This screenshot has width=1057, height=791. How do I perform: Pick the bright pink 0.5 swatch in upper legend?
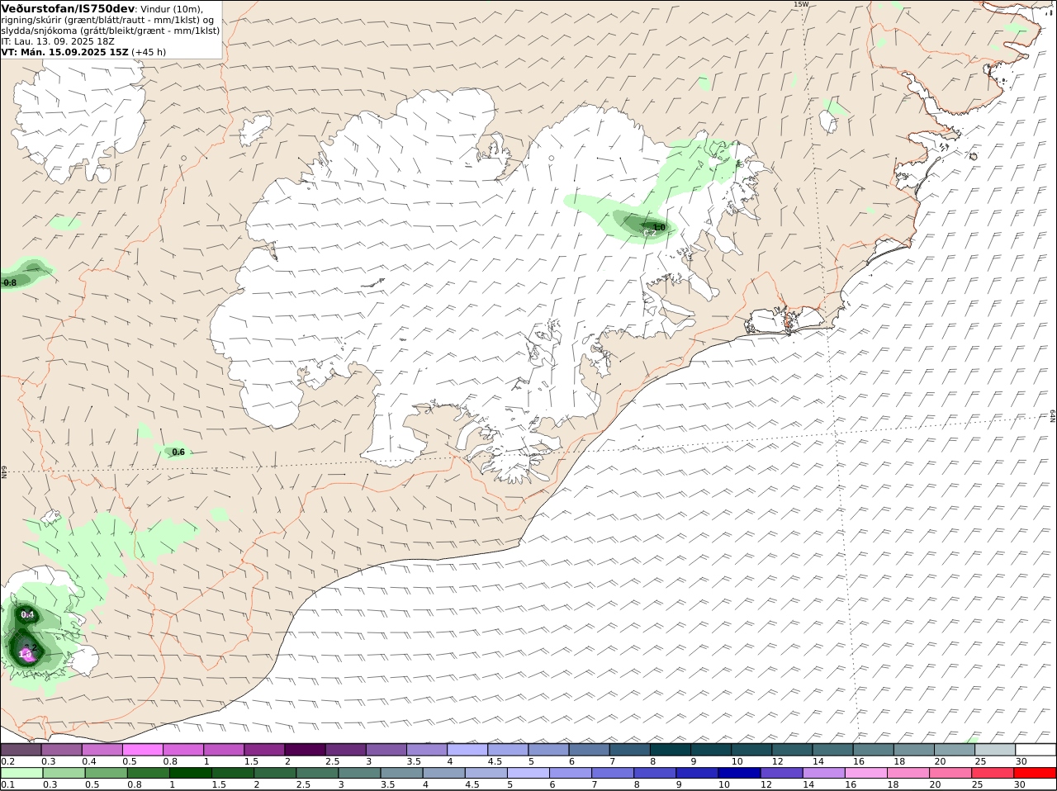(x=142, y=750)
